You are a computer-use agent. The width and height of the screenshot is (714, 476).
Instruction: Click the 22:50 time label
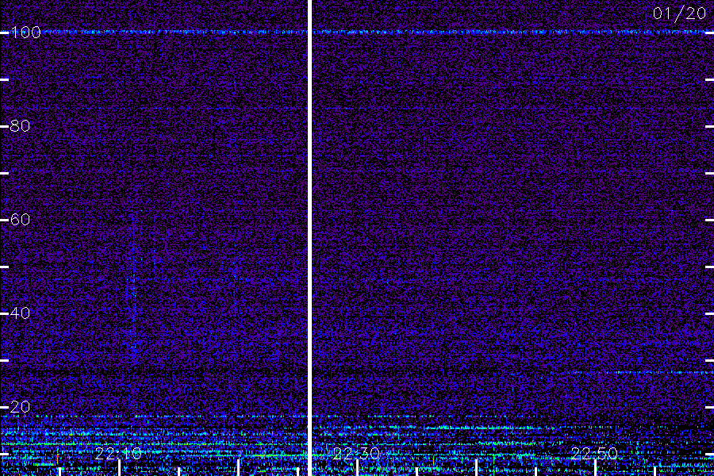click(x=594, y=453)
